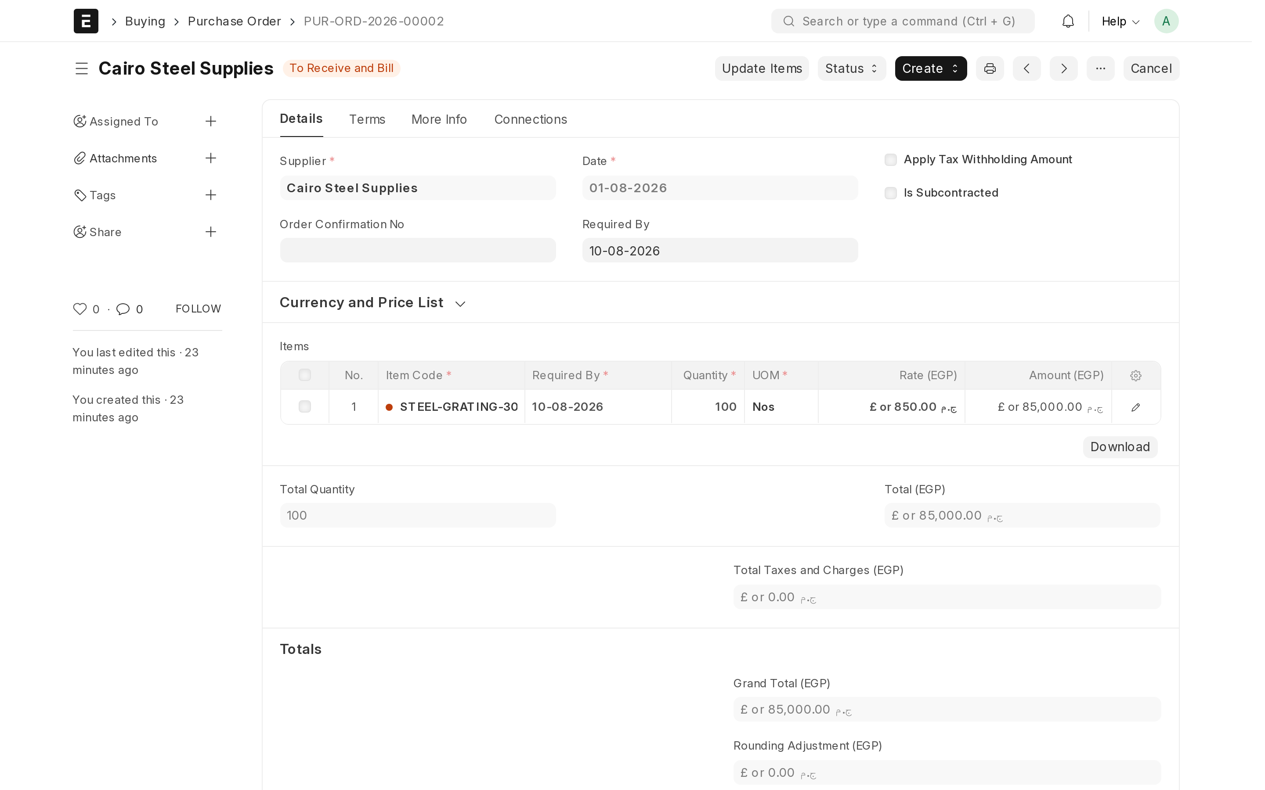
Task: Open the three-dots more menu
Action: point(1100,68)
